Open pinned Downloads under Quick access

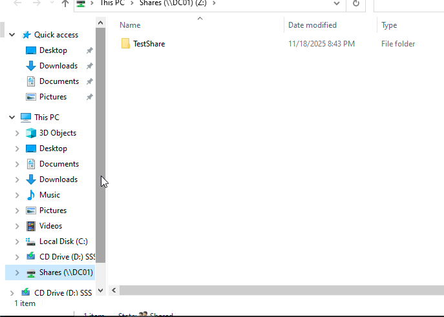(58, 66)
